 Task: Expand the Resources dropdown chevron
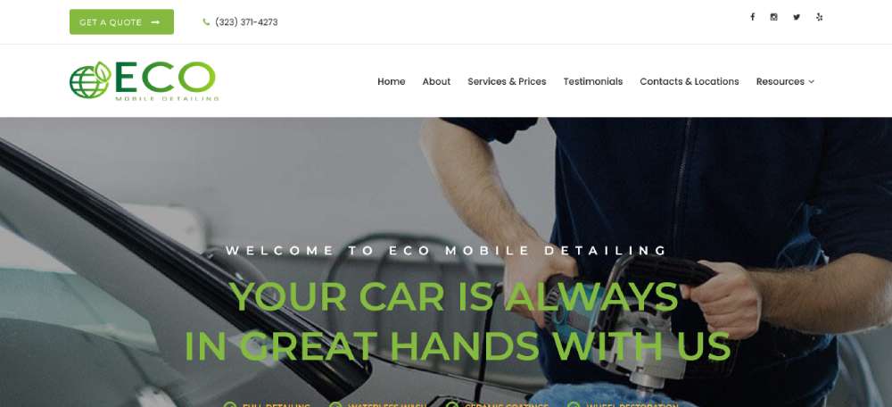coord(811,82)
